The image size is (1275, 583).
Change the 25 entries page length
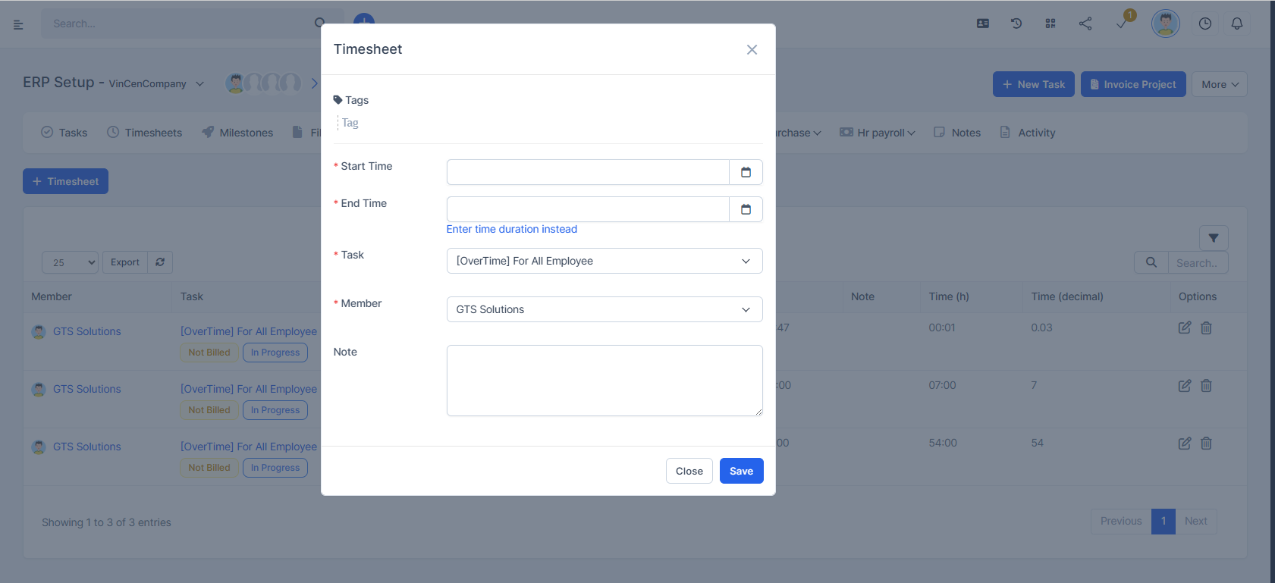point(70,262)
